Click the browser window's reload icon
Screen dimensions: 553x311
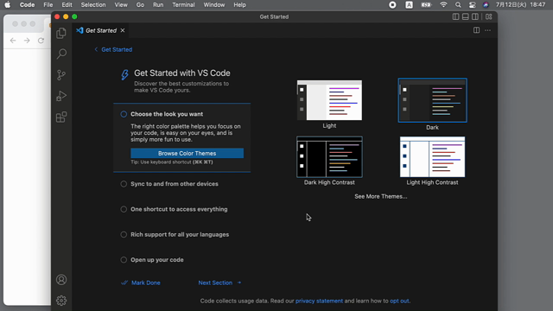click(x=41, y=41)
